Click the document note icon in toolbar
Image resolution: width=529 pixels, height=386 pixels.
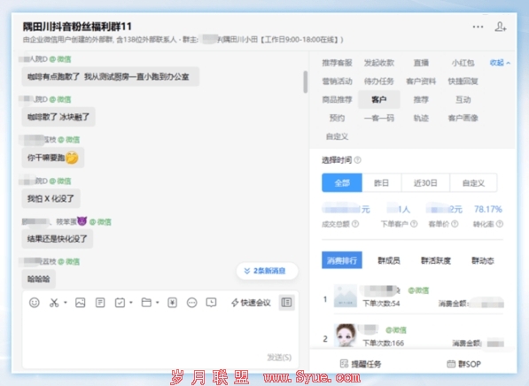[100, 303]
